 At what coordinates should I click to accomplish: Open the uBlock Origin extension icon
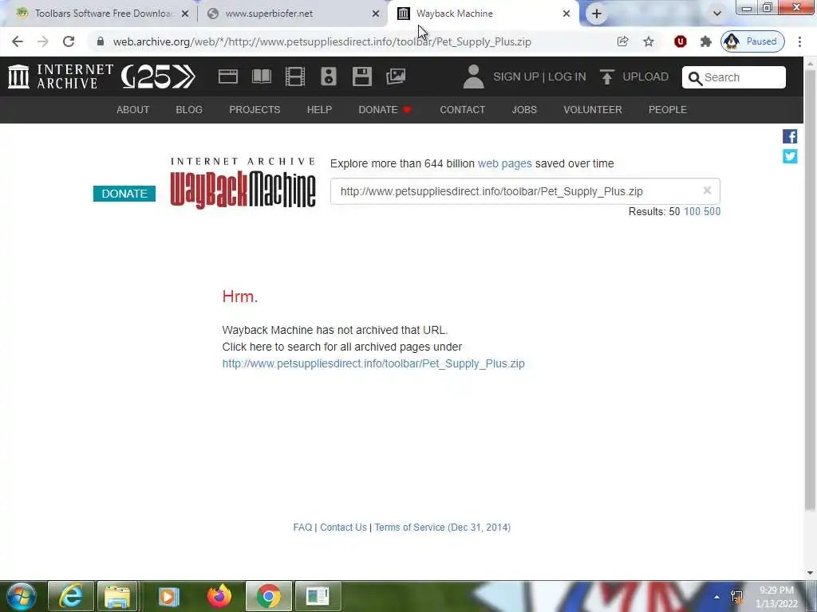pyautogui.click(x=680, y=41)
